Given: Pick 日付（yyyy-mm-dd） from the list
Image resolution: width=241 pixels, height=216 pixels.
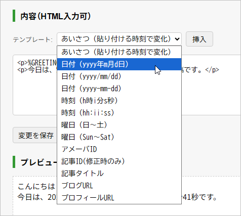Looking at the screenshot, I should click(119, 89).
